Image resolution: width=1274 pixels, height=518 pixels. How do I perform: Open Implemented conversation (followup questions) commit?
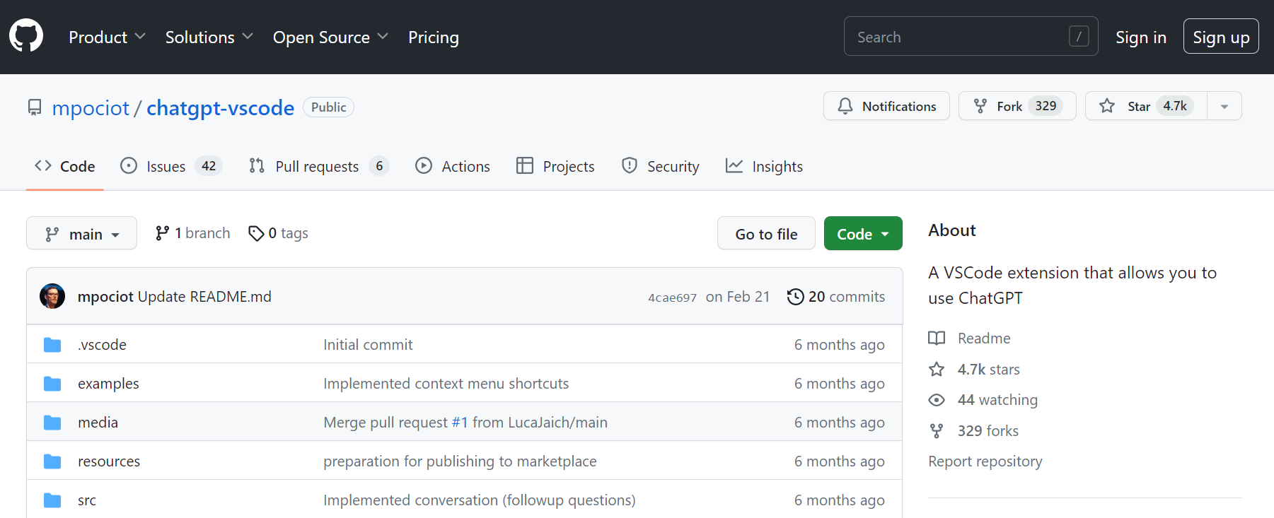(480, 500)
